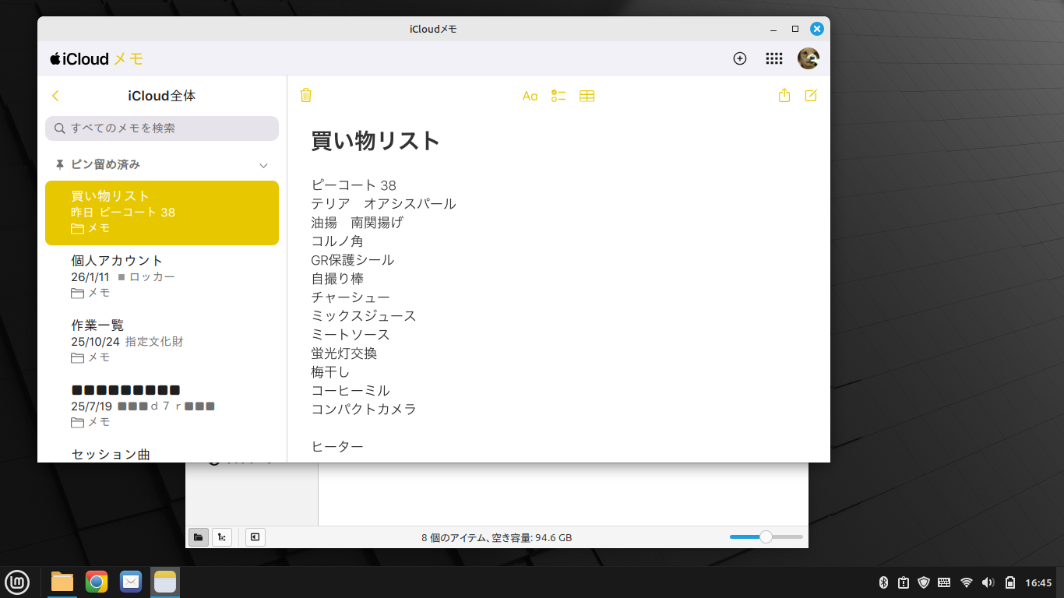Image resolution: width=1064 pixels, height=598 pixels.
Task: Open the account profile avatar
Action: (808, 58)
